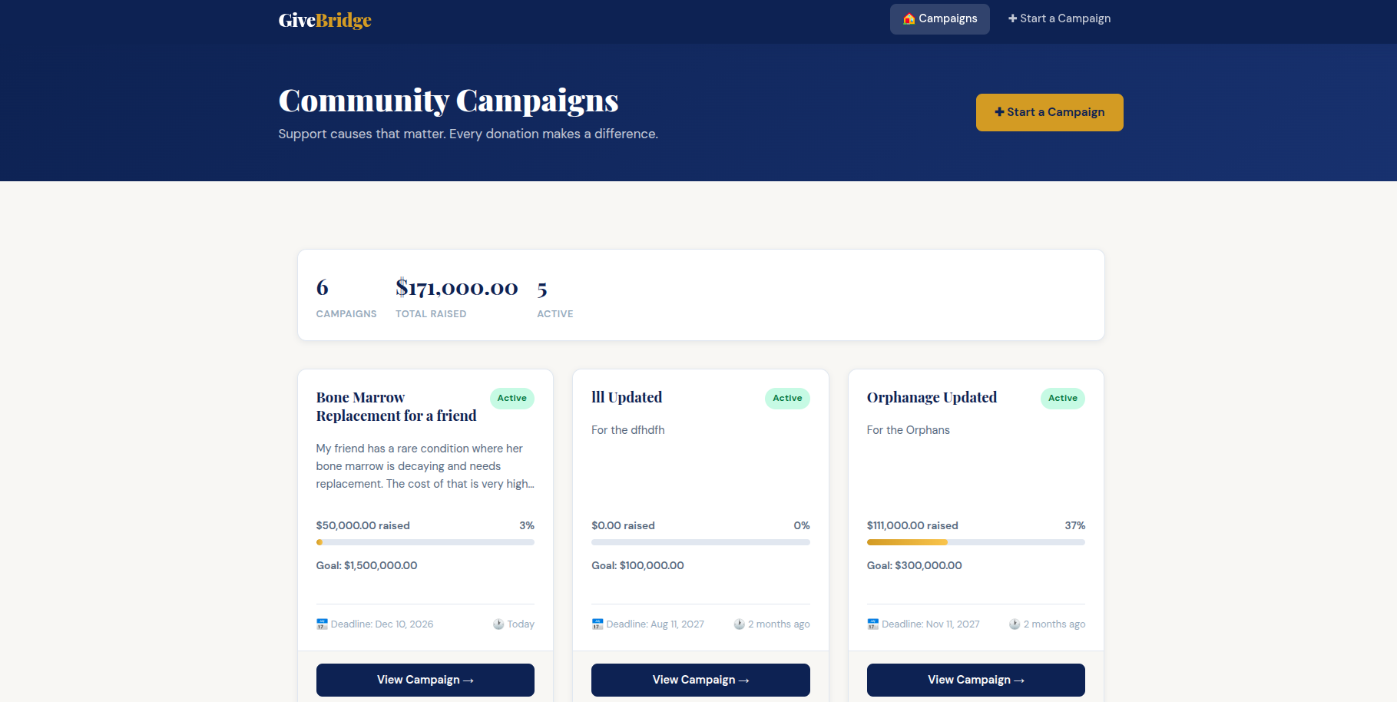
Task: Select Goal: $1,500,000.00 text
Action: (367, 565)
